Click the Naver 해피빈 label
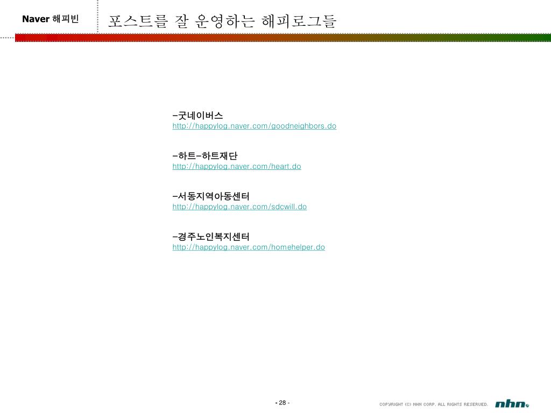This screenshot has height=413, width=551. [x=50, y=19]
